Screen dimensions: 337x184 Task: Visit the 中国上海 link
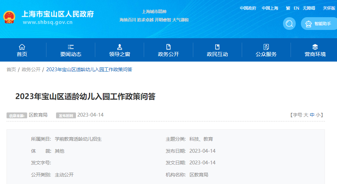270,8
